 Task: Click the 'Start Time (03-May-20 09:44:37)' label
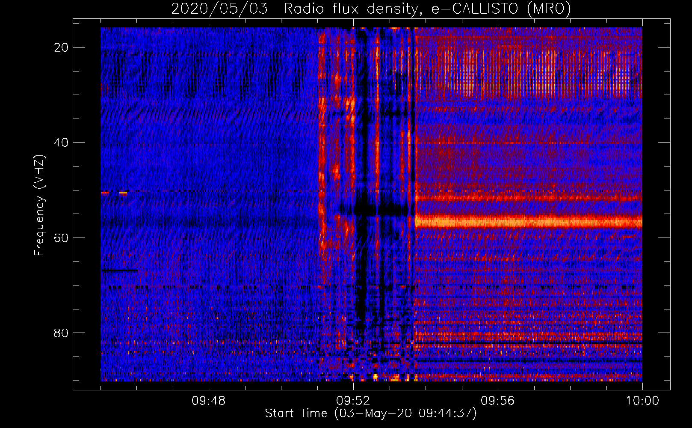(371, 413)
